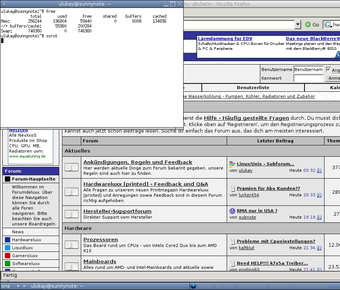Open Probleme mit Cpueinstellungen? thread

[276, 241]
